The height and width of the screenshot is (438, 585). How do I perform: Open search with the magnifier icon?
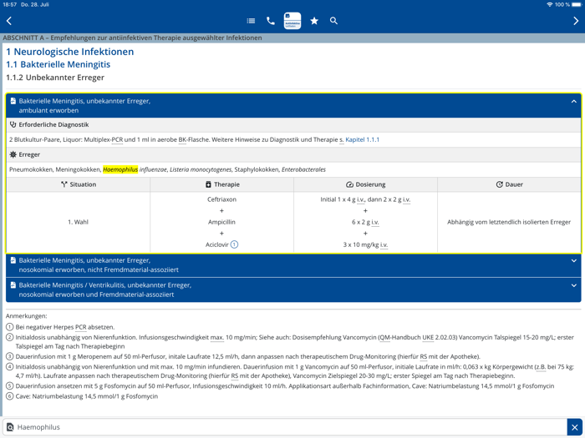tap(333, 21)
